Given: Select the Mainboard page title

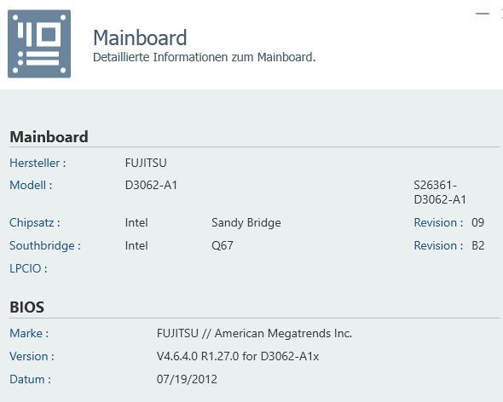Looking at the screenshot, I should pyautogui.click(x=140, y=37).
